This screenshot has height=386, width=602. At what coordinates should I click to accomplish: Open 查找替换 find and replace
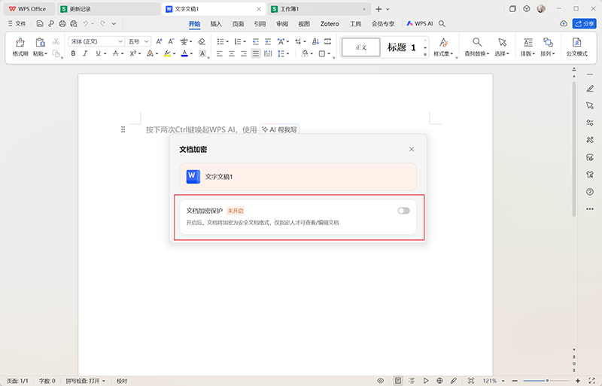[x=476, y=47]
